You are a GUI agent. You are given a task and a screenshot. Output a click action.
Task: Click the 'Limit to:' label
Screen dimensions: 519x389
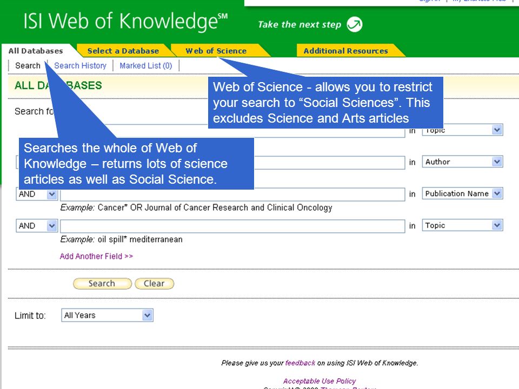pyautogui.click(x=30, y=316)
